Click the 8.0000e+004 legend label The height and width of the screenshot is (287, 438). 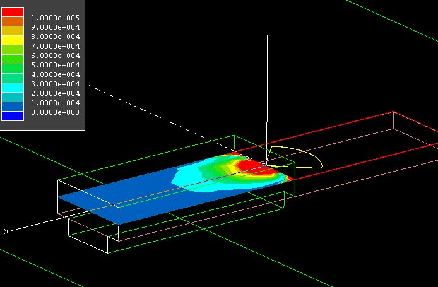click(56, 37)
